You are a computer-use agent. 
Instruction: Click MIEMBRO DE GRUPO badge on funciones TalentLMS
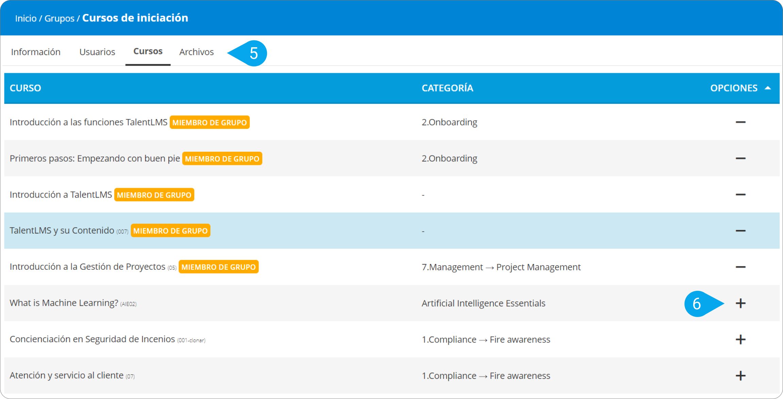[210, 122]
